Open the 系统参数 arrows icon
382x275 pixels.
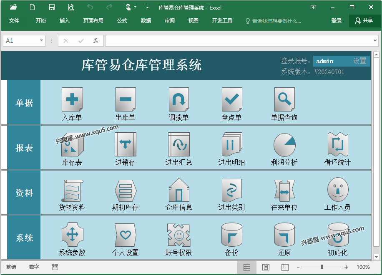[x=72, y=235]
